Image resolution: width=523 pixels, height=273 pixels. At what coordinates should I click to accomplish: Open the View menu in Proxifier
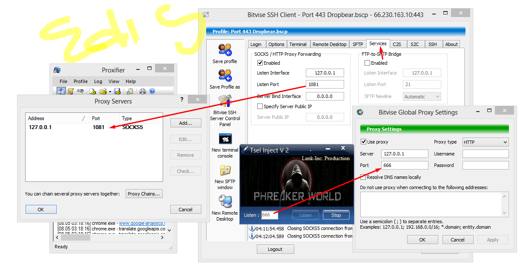[114, 81]
